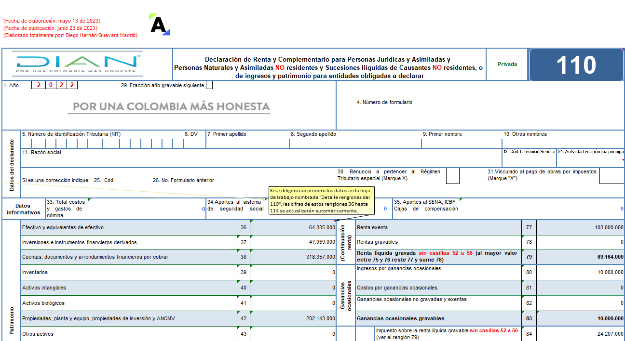Select the 'Primer apellido' field

coord(247,139)
